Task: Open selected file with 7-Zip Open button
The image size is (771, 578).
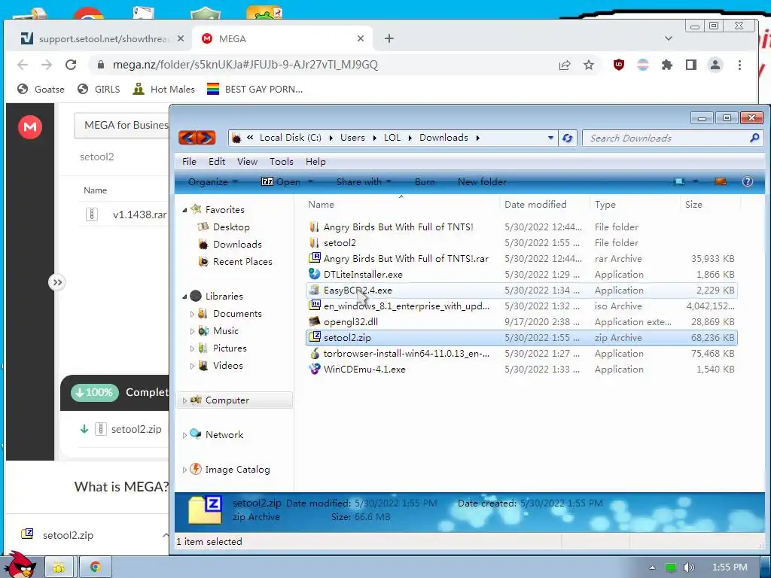Action: [x=280, y=182]
